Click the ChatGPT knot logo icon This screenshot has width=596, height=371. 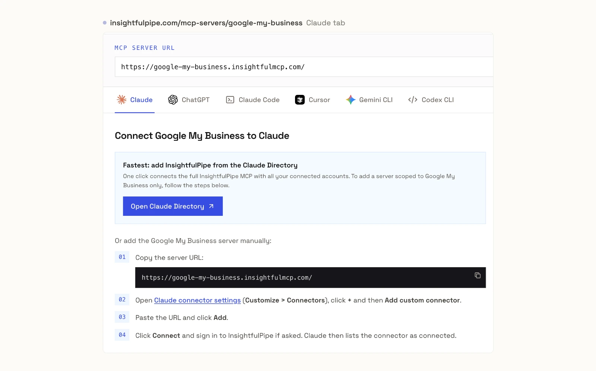(x=173, y=100)
